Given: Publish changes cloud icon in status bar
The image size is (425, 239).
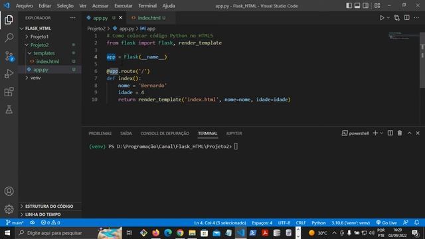Looking at the screenshot, I should pos(33,223).
